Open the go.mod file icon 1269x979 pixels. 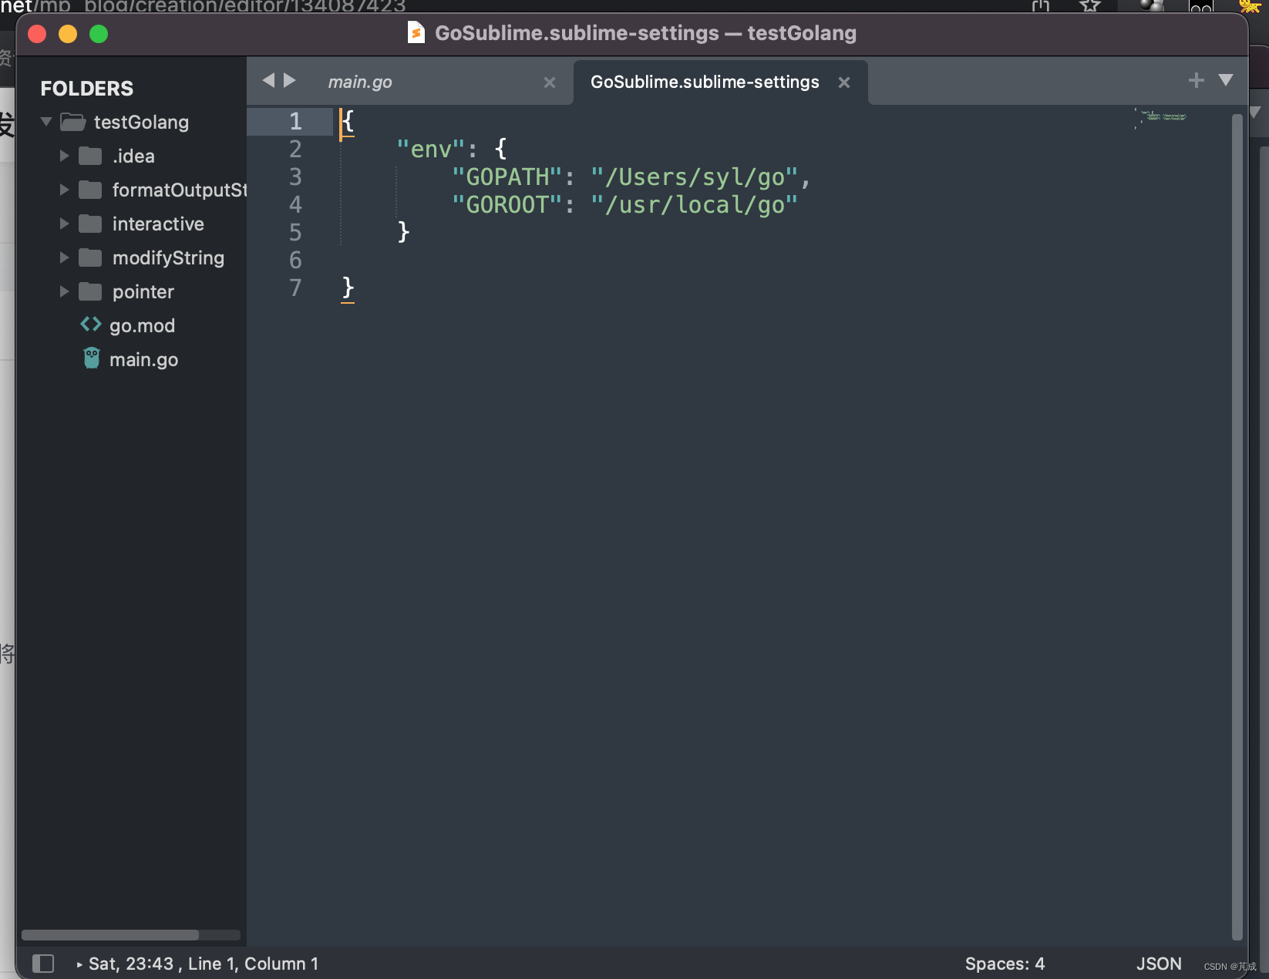90,325
